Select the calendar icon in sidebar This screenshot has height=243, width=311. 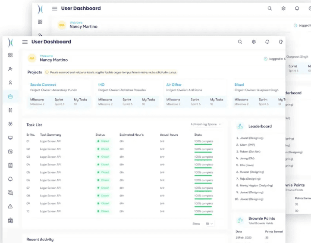coord(10,152)
